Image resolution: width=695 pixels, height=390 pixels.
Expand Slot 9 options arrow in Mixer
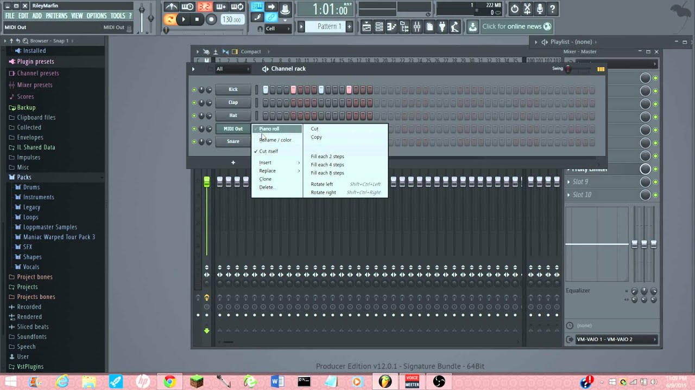(569, 182)
